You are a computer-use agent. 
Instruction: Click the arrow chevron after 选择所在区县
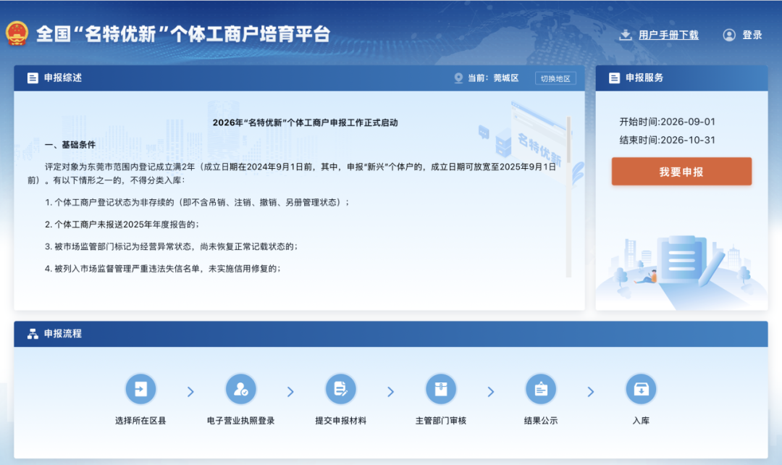pyautogui.click(x=190, y=392)
